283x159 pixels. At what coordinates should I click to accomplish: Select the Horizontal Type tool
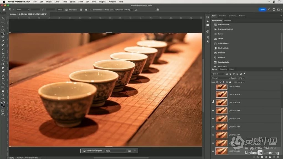(3, 79)
